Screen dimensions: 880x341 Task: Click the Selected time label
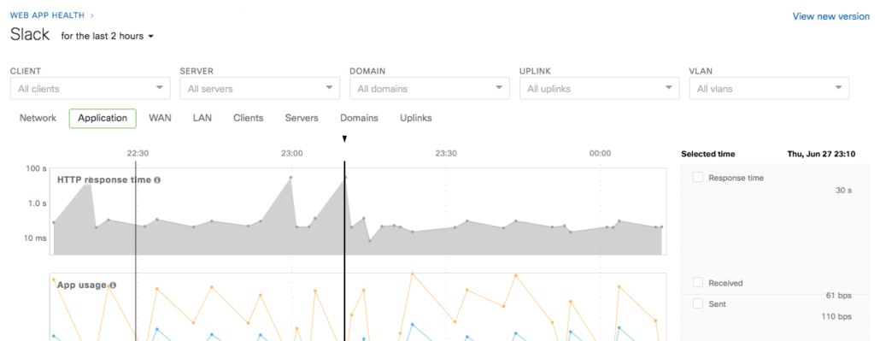click(707, 154)
